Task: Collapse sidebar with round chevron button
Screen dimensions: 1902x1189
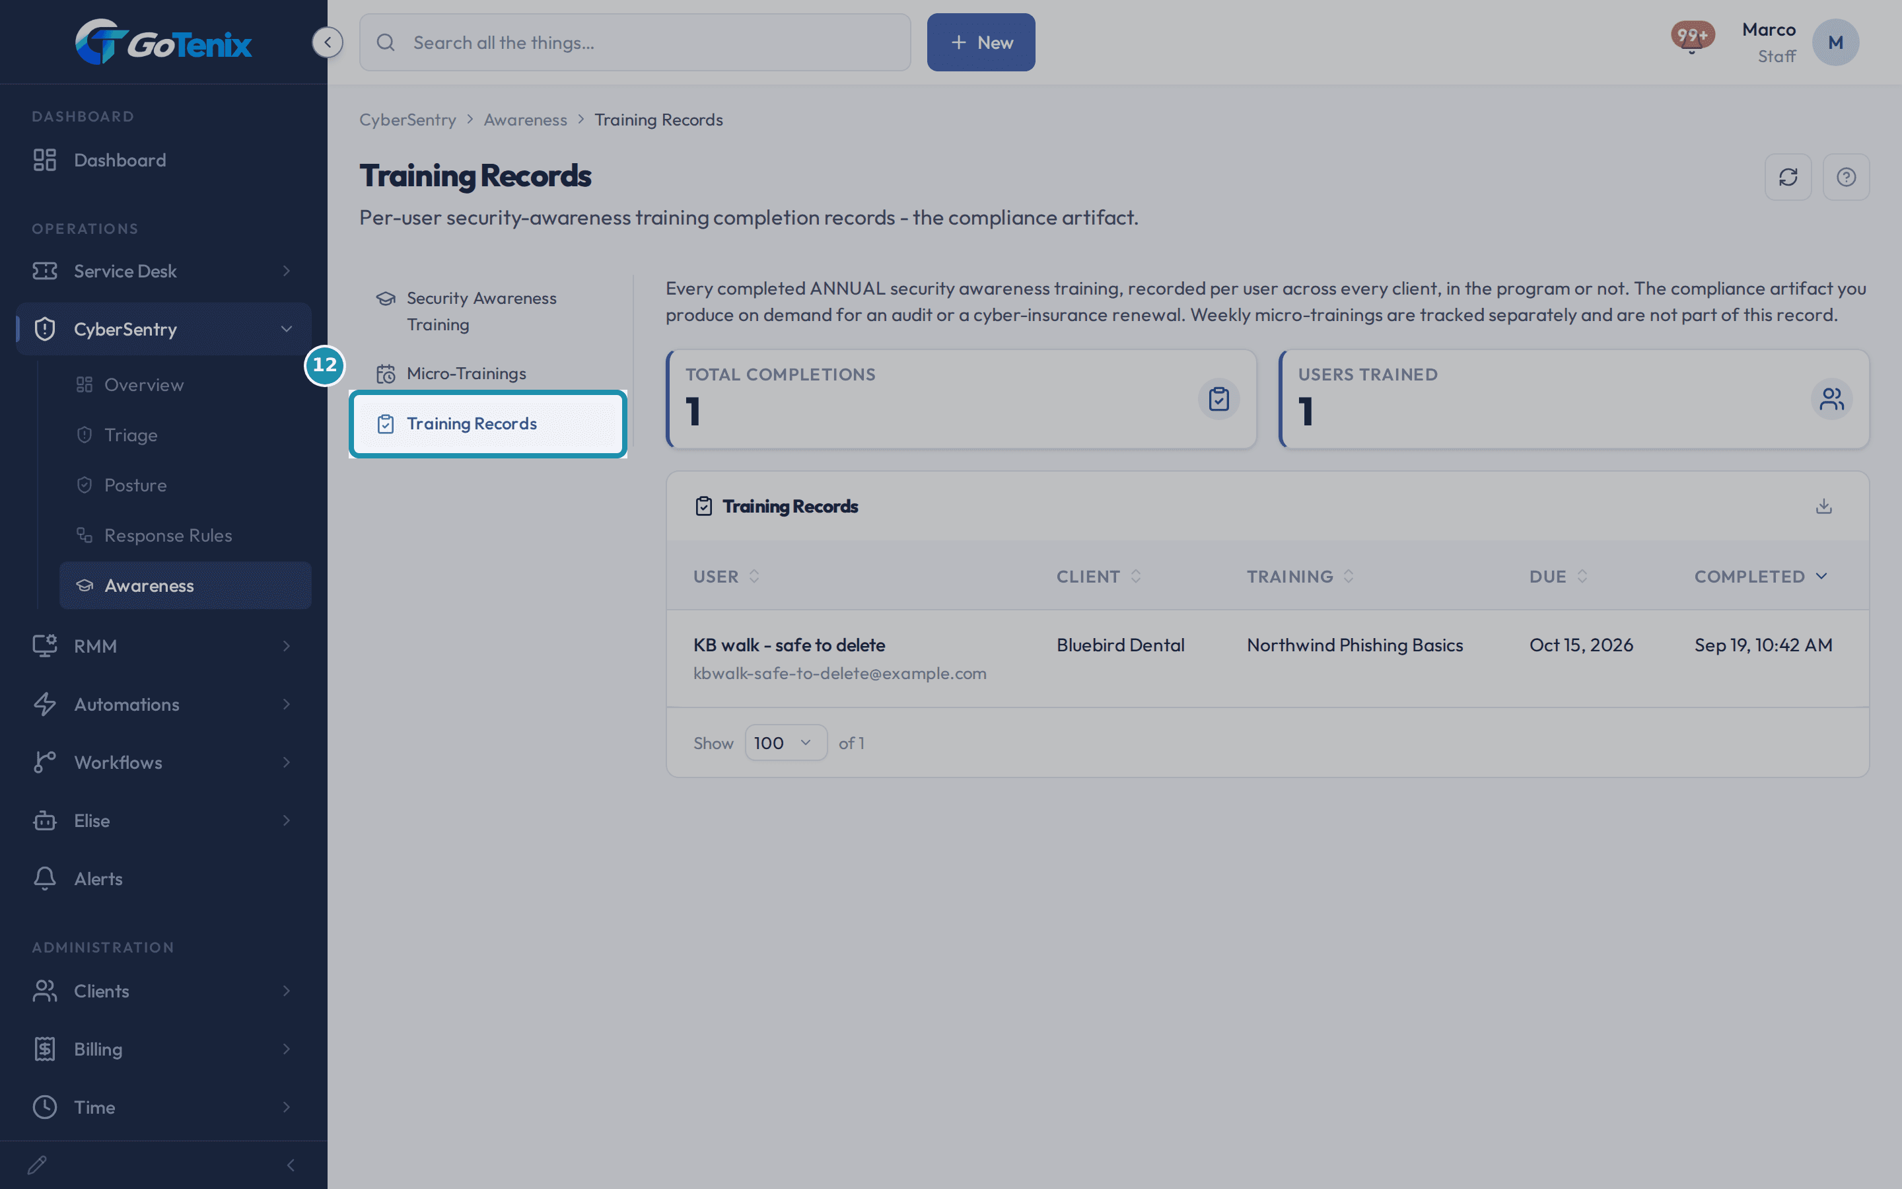Action: (328, 42)
